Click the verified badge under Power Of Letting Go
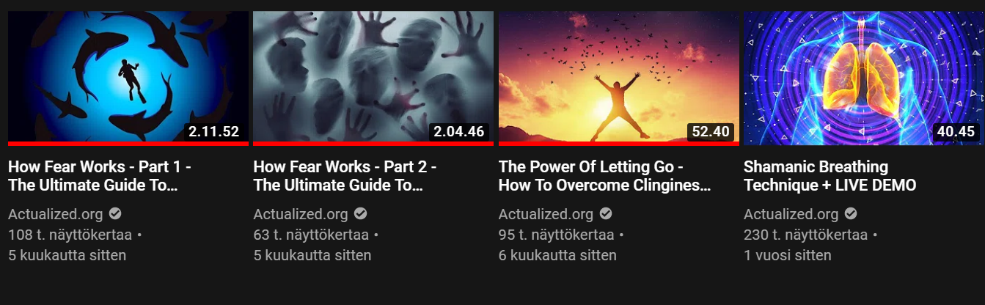The height and width of the screenshot is (305, 985). pos(605,214)
